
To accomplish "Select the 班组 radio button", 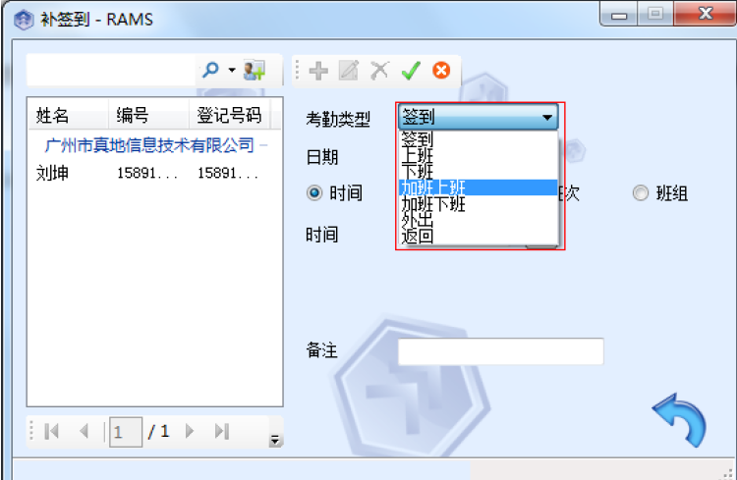I will click(x=641, y=193).
